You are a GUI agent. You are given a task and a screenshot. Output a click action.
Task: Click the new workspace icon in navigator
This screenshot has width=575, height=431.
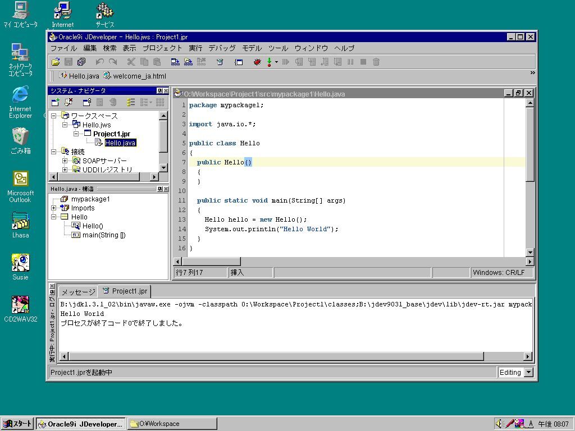[56, 102]
